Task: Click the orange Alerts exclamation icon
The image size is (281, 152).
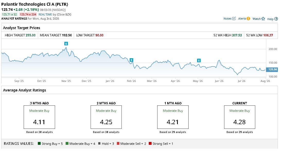Action: [248, 19]
